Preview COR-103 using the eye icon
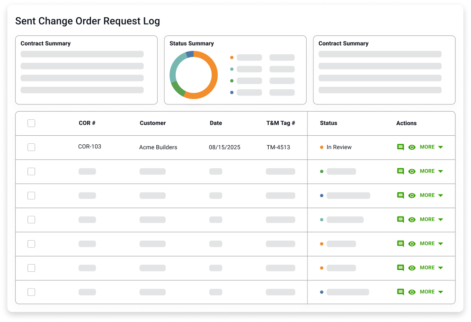Viewport: 471px width, 322px height. pyautogui.click(x=412, y=147)
